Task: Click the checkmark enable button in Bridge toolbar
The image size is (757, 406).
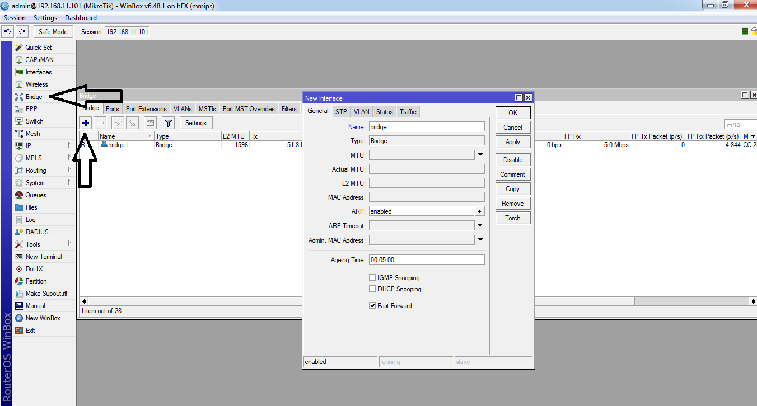Action: pos(118,123)
